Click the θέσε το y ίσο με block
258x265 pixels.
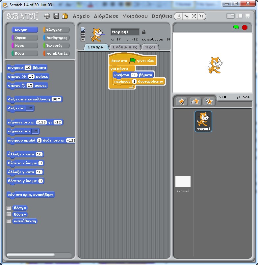(25, 181)
